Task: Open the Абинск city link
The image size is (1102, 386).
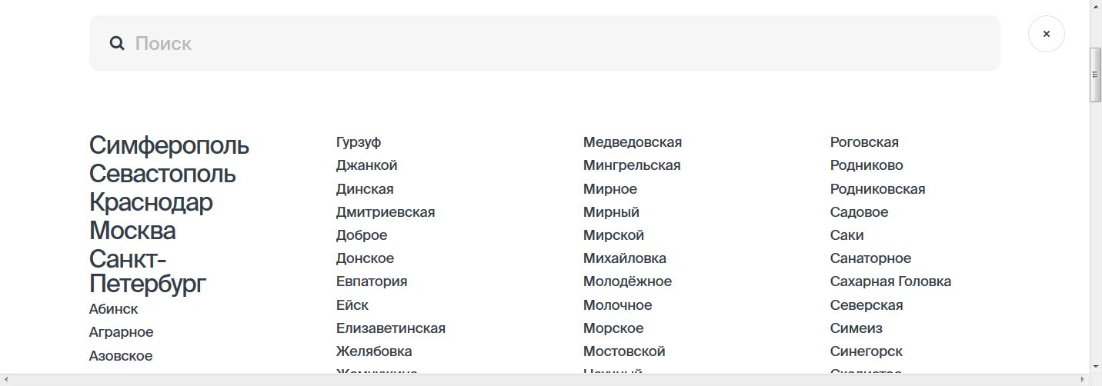Action: [114, 309]
